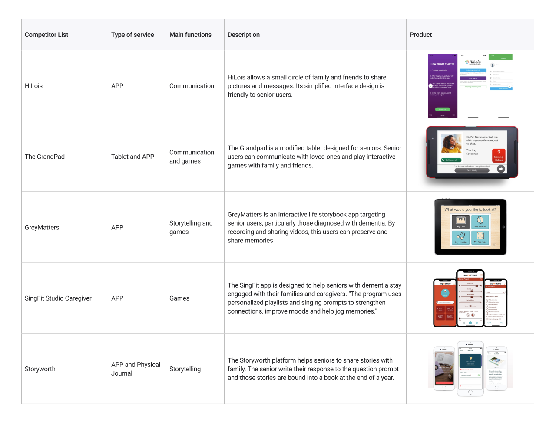Tap the back chevron on HiLois green header
The height and width of the screenshot is (422, 556).
tap(490, 59)
